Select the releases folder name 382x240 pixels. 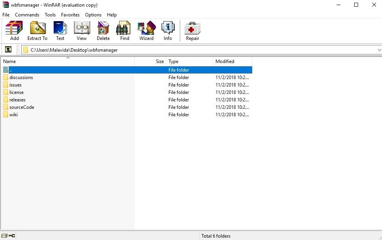pos(18,100)
